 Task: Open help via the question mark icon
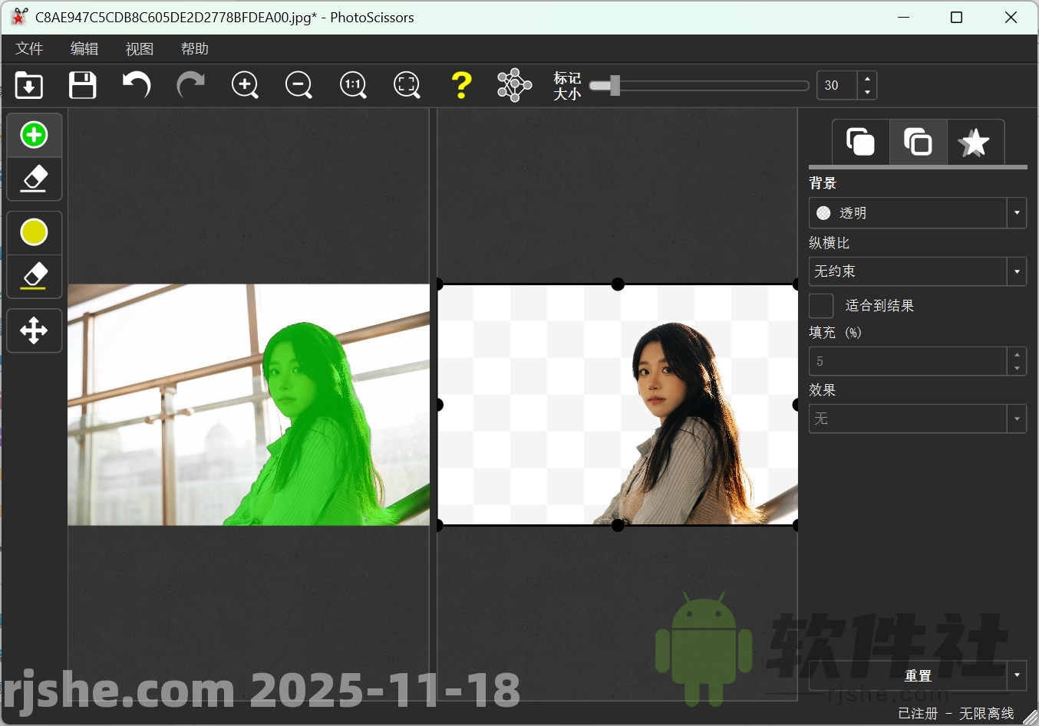[x=461, y=85]
